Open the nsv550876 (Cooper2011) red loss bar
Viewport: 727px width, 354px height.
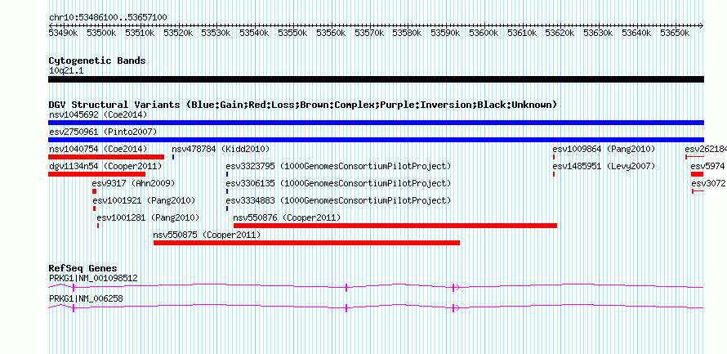395,226
